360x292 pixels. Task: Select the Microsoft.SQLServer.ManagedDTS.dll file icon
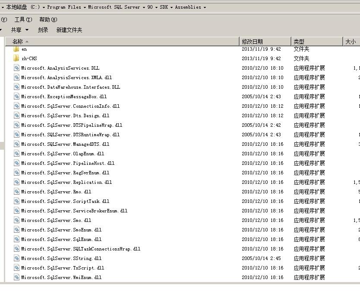coord(16,144)
